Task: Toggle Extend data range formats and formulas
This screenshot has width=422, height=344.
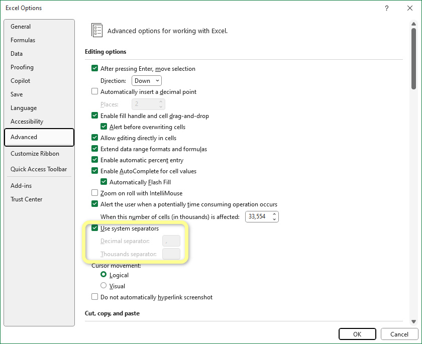Action: click(94, 149)
